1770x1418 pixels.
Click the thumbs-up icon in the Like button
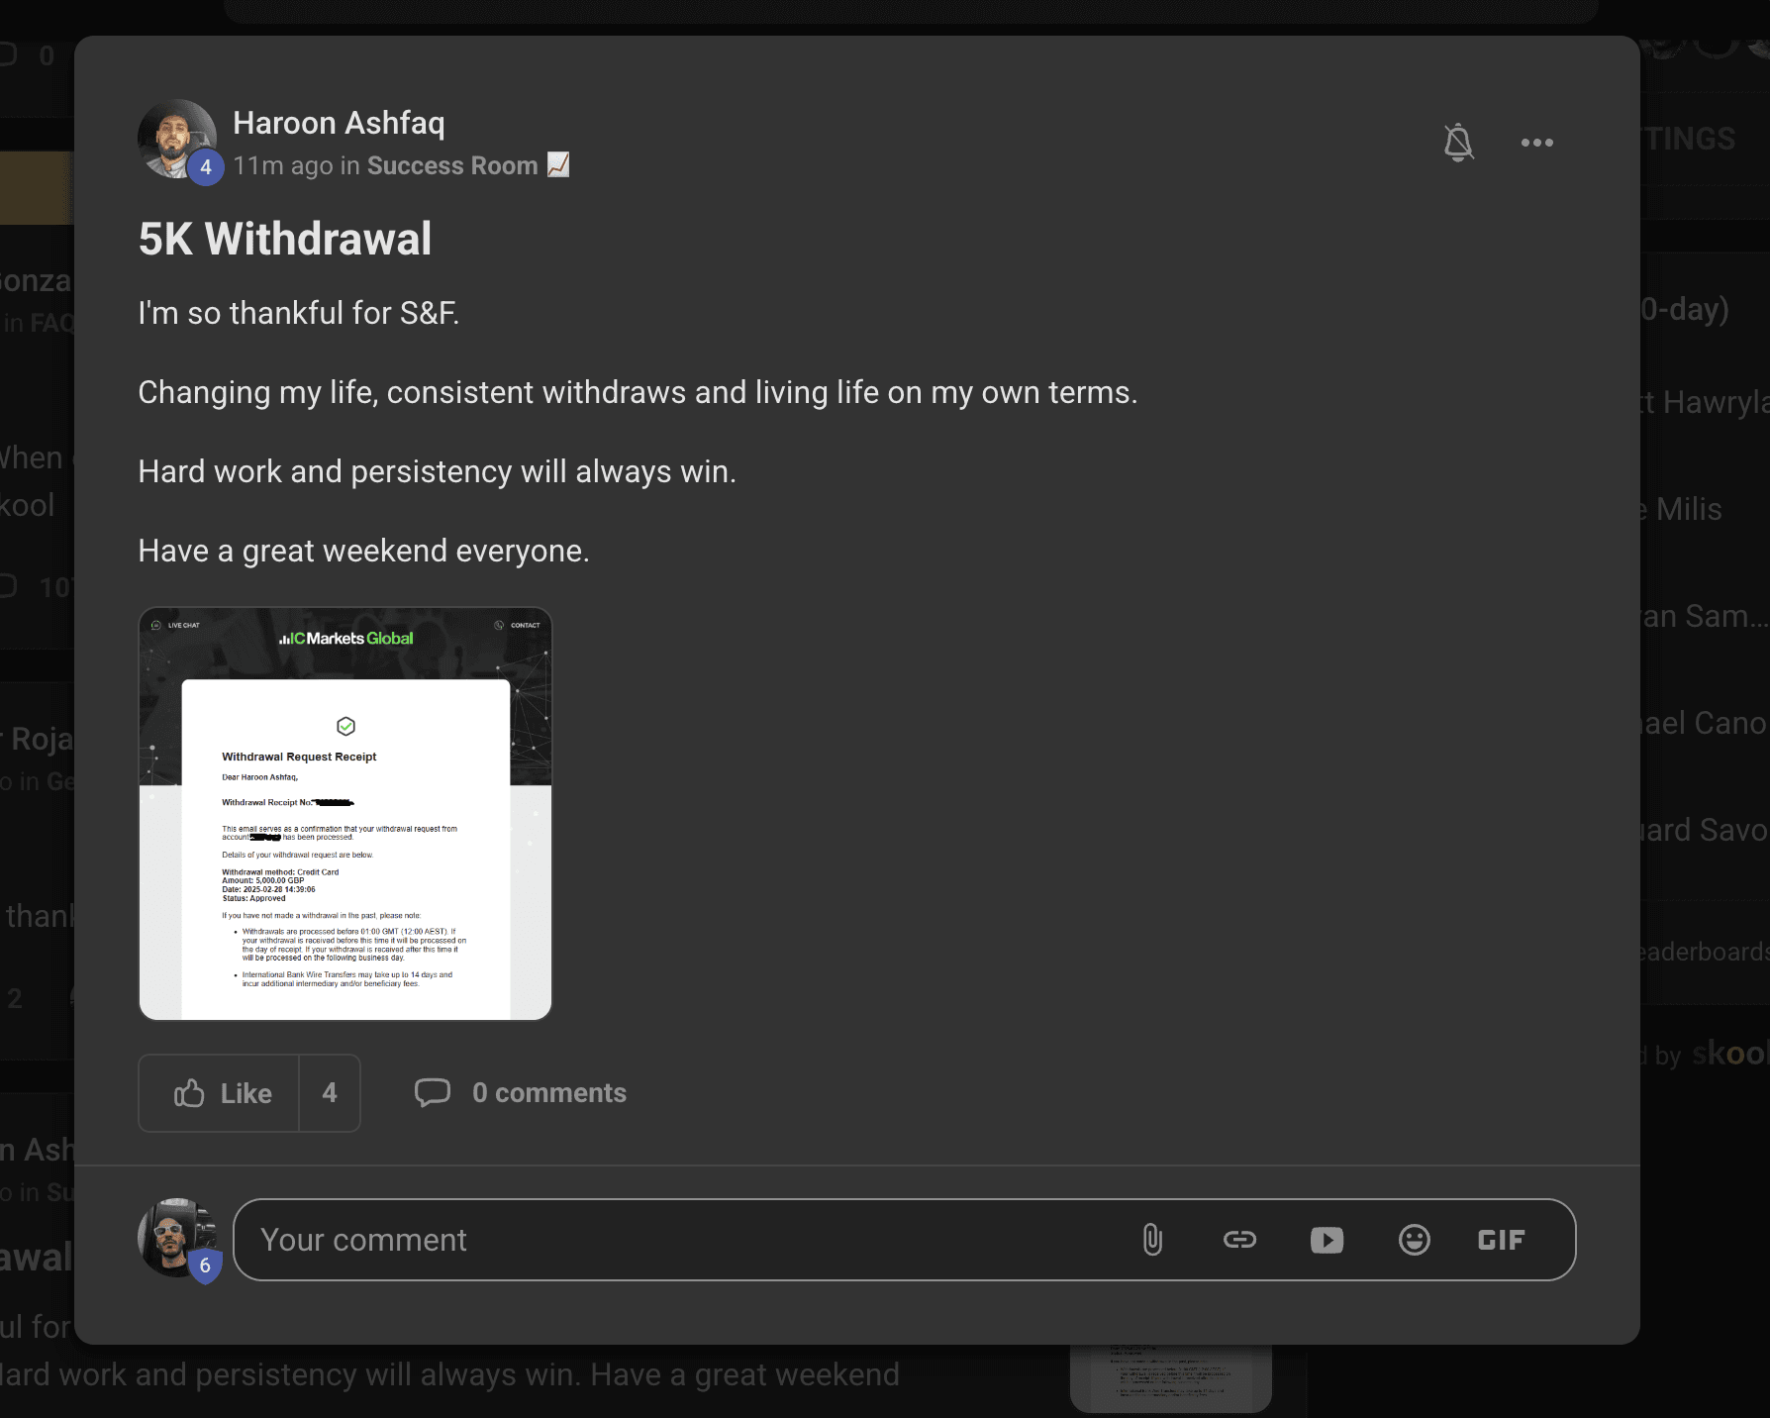[189, 1093]
